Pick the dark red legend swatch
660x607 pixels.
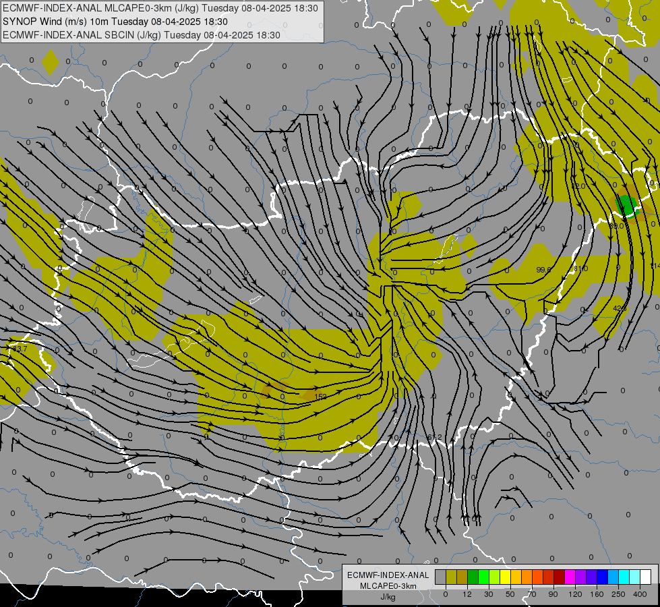560,577
